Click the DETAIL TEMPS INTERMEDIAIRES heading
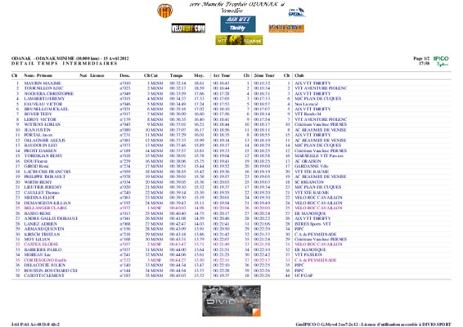The width and height of the screenshot is (463, 327). [65, 64]
